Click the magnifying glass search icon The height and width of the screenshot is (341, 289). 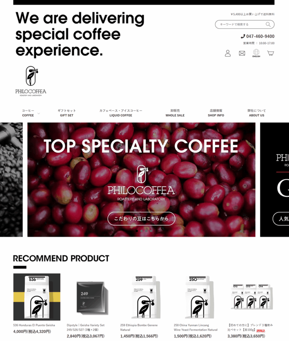pyautogui.click(x=268, y=24)
